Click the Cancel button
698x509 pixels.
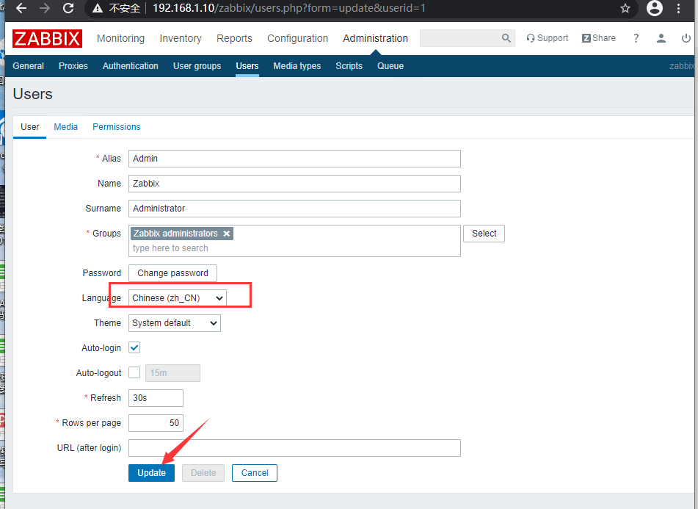(x=255, y=473)
